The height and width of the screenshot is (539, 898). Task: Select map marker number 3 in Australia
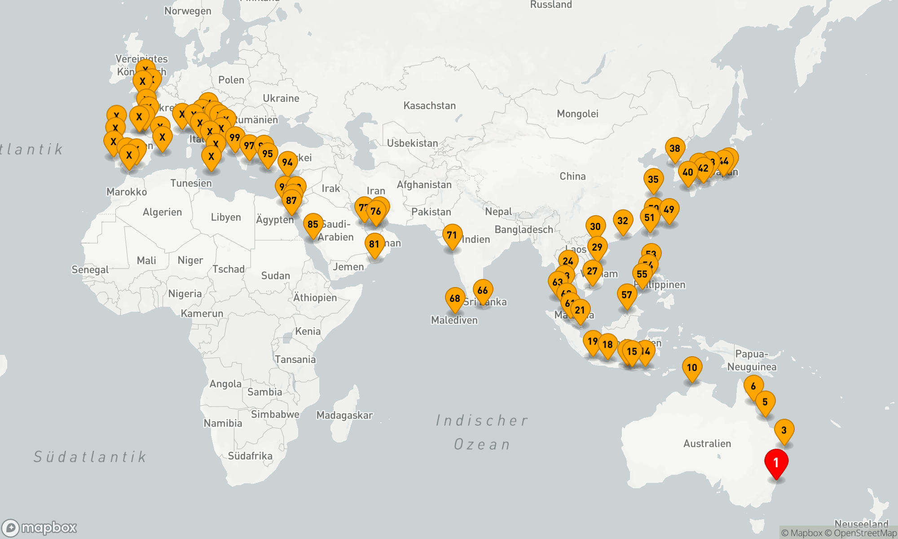coord(784,430)
